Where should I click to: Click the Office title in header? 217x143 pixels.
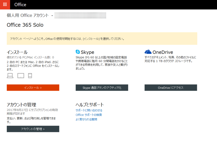(x=20, y=5)
